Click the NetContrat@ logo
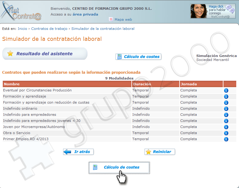 click(21, 12)
